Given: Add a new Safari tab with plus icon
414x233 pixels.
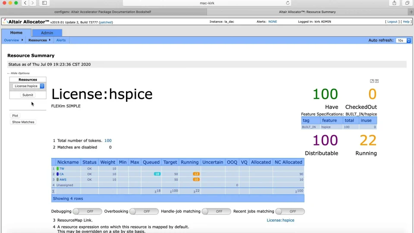Looking at the screenshot, I should (x=411, y=12).
